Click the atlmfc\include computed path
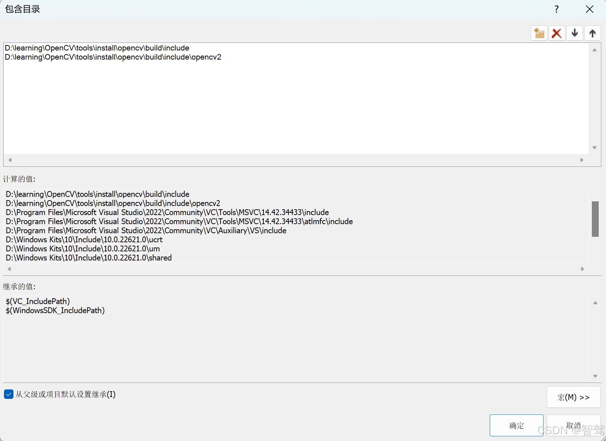 click(179, 222)
